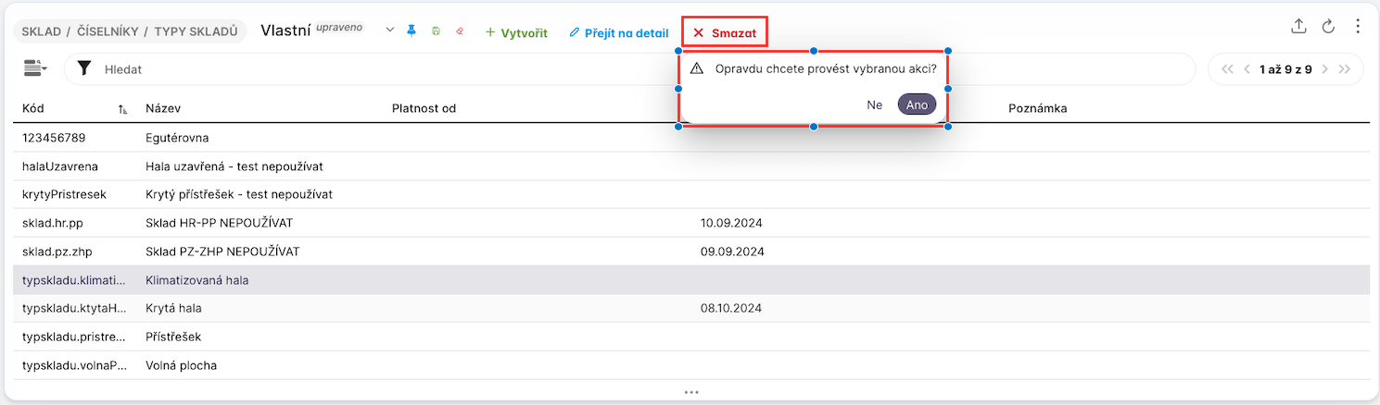Confirm deletion with the Ano button
This screenshot has width=1380, height=405.
[917, 104]
